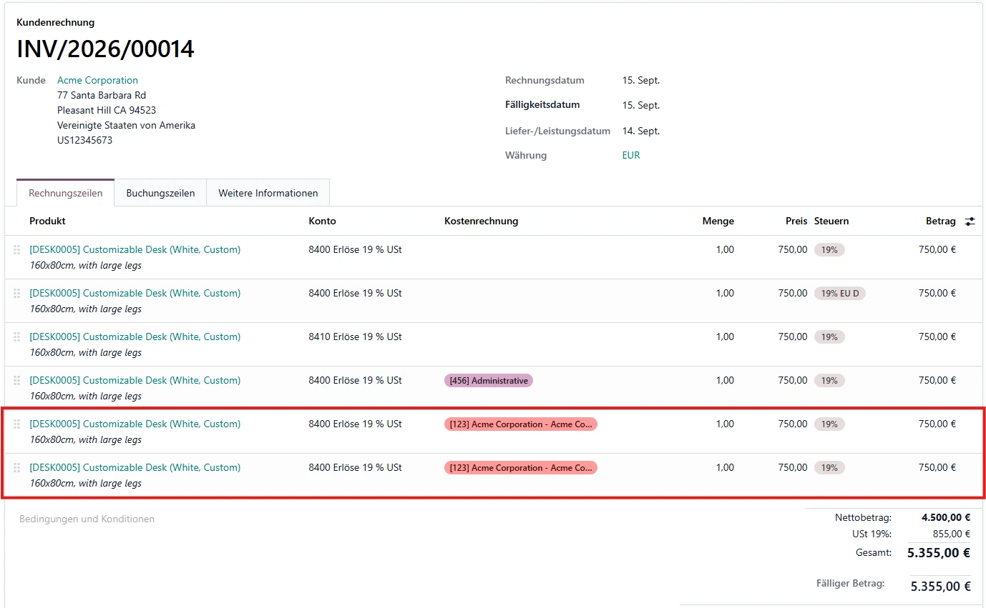Click the Menge column header
Screen dimensions: 986x608
click(x=718, y=221)
